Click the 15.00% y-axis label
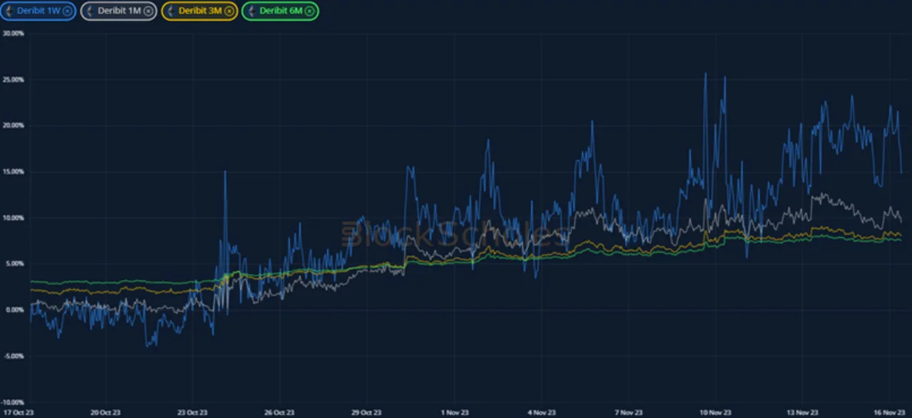The image size is (912, 418). coord(13,172)
